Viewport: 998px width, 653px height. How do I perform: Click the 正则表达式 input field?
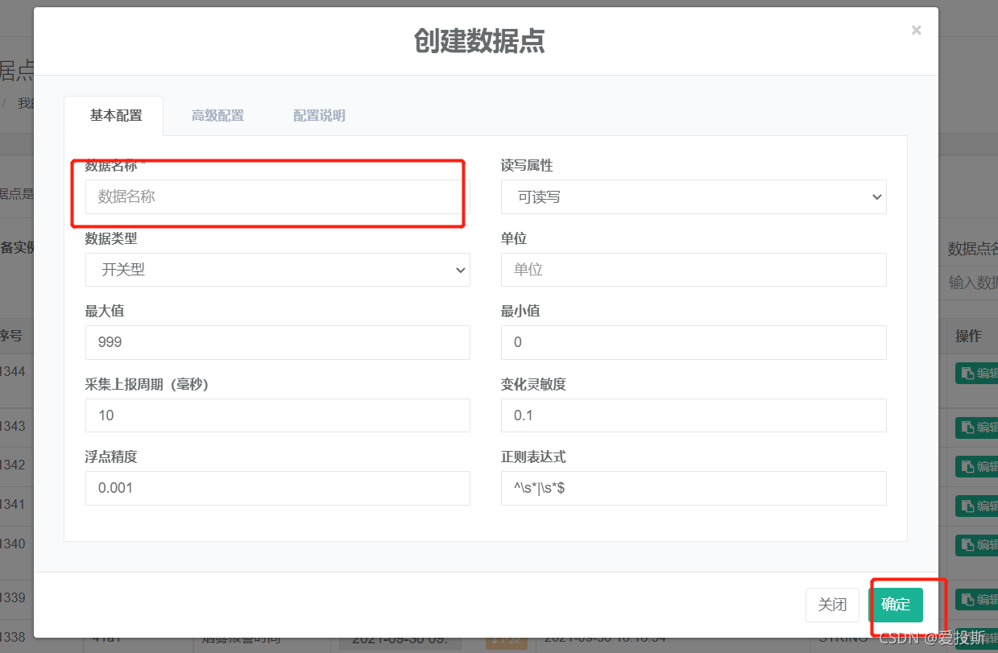click(x=693, y=488)
